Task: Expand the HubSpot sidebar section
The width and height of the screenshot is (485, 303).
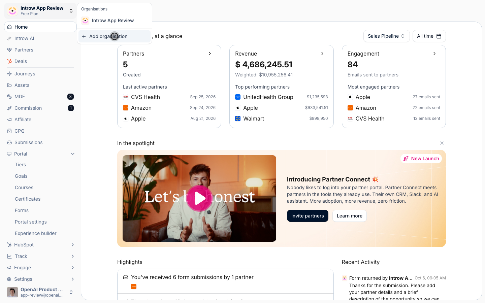Action: click(x=40, y=245)
